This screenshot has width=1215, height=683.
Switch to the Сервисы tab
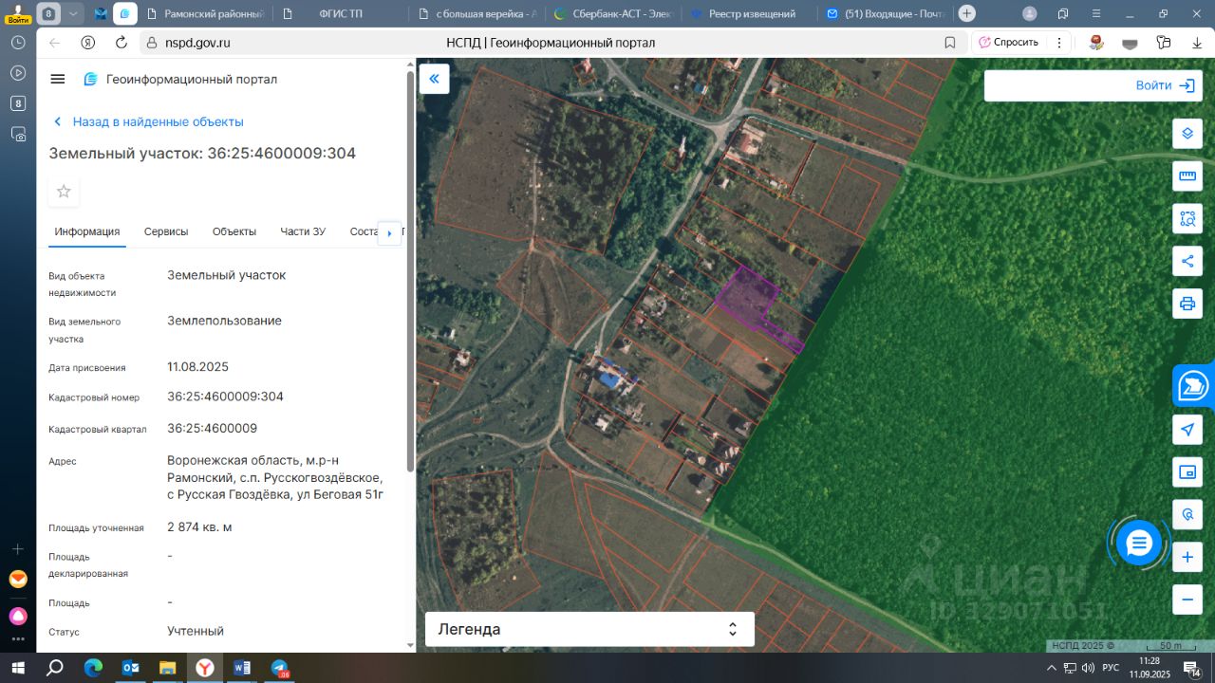point(166,231)
